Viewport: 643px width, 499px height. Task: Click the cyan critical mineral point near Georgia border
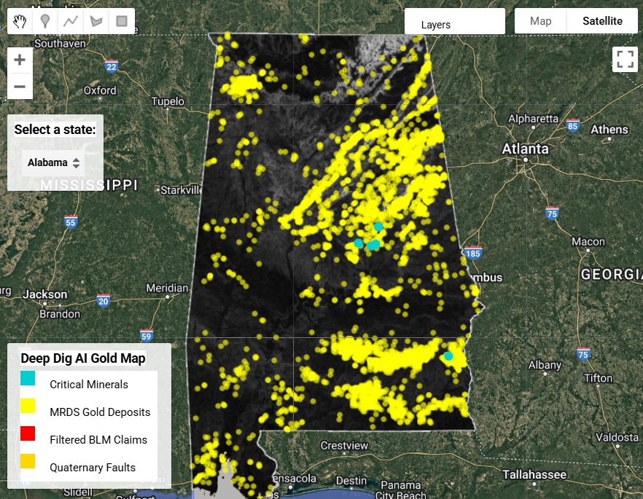click(448, 356)
